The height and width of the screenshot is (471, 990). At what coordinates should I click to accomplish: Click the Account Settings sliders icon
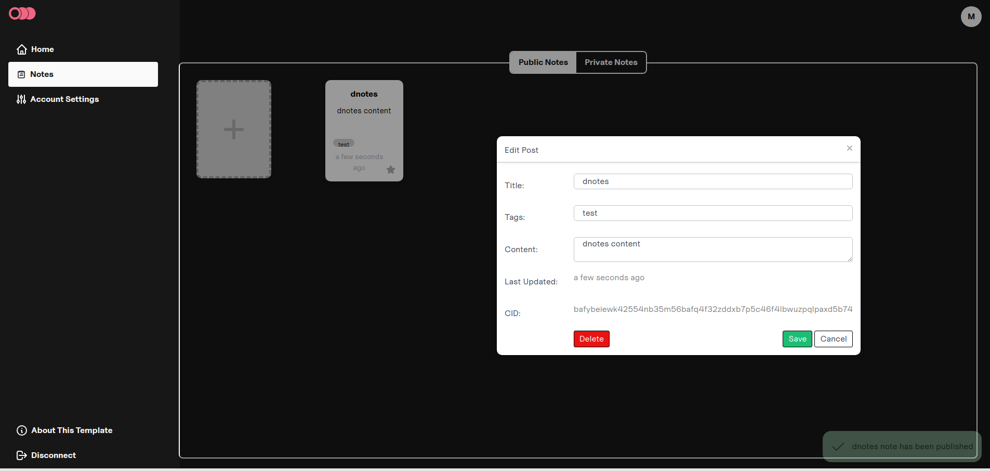click(21, 99)
